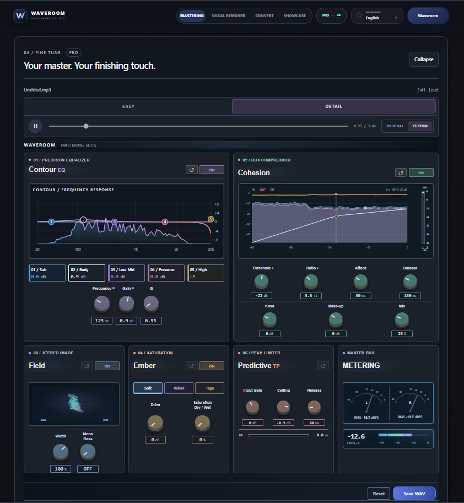
Task: Click the compressor Attack knob
Action: coord(361,282)
